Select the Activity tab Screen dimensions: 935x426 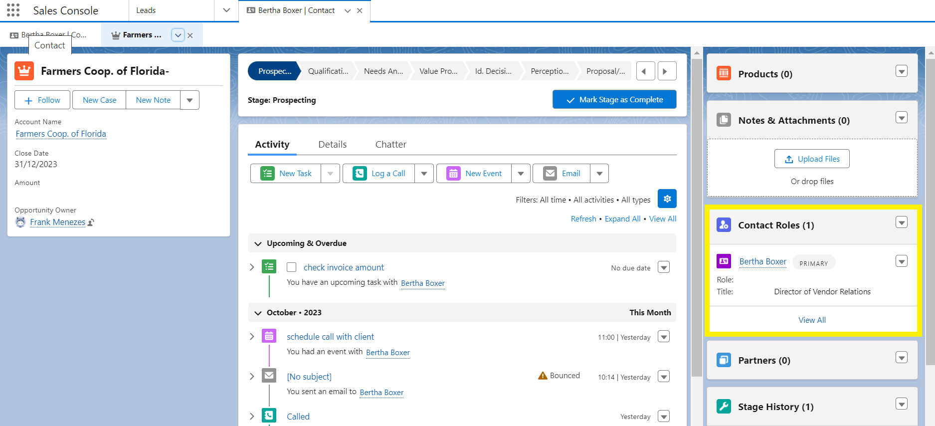[x=272, y=144]
